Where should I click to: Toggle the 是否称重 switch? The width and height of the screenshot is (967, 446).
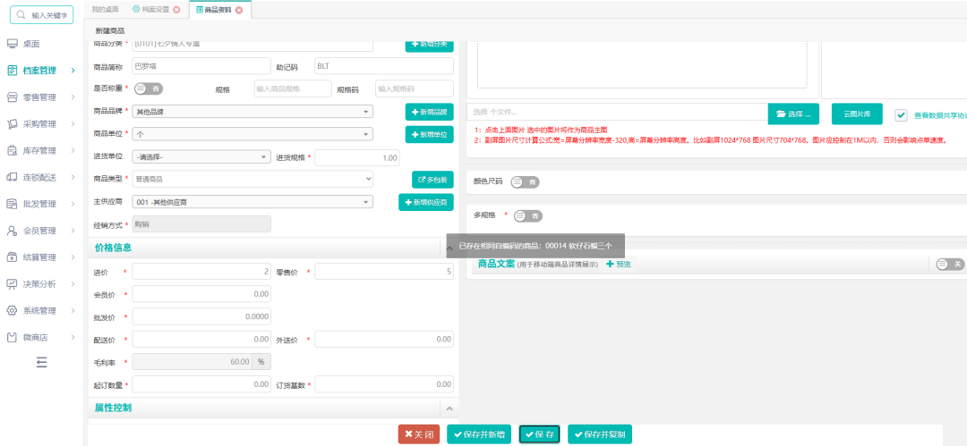pyautogui.click(x=149, y=88)
